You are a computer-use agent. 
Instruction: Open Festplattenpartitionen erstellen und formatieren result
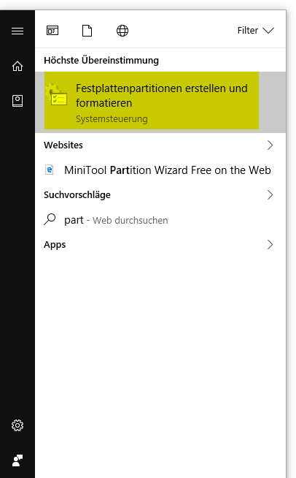pos(160,102)
